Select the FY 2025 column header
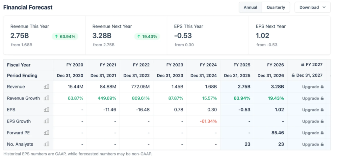Viewport: 337px width, 160px height. [x=242, y=65]
